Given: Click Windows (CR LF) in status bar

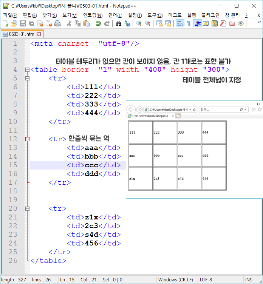Looking at the screenshot, I should 175,279.
